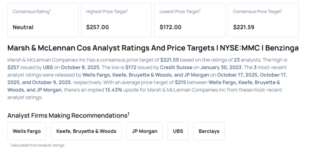The width and height of the screenshot is (314, 154).
Task: Click the Consensus Rating card label
Action: point(31,11)
